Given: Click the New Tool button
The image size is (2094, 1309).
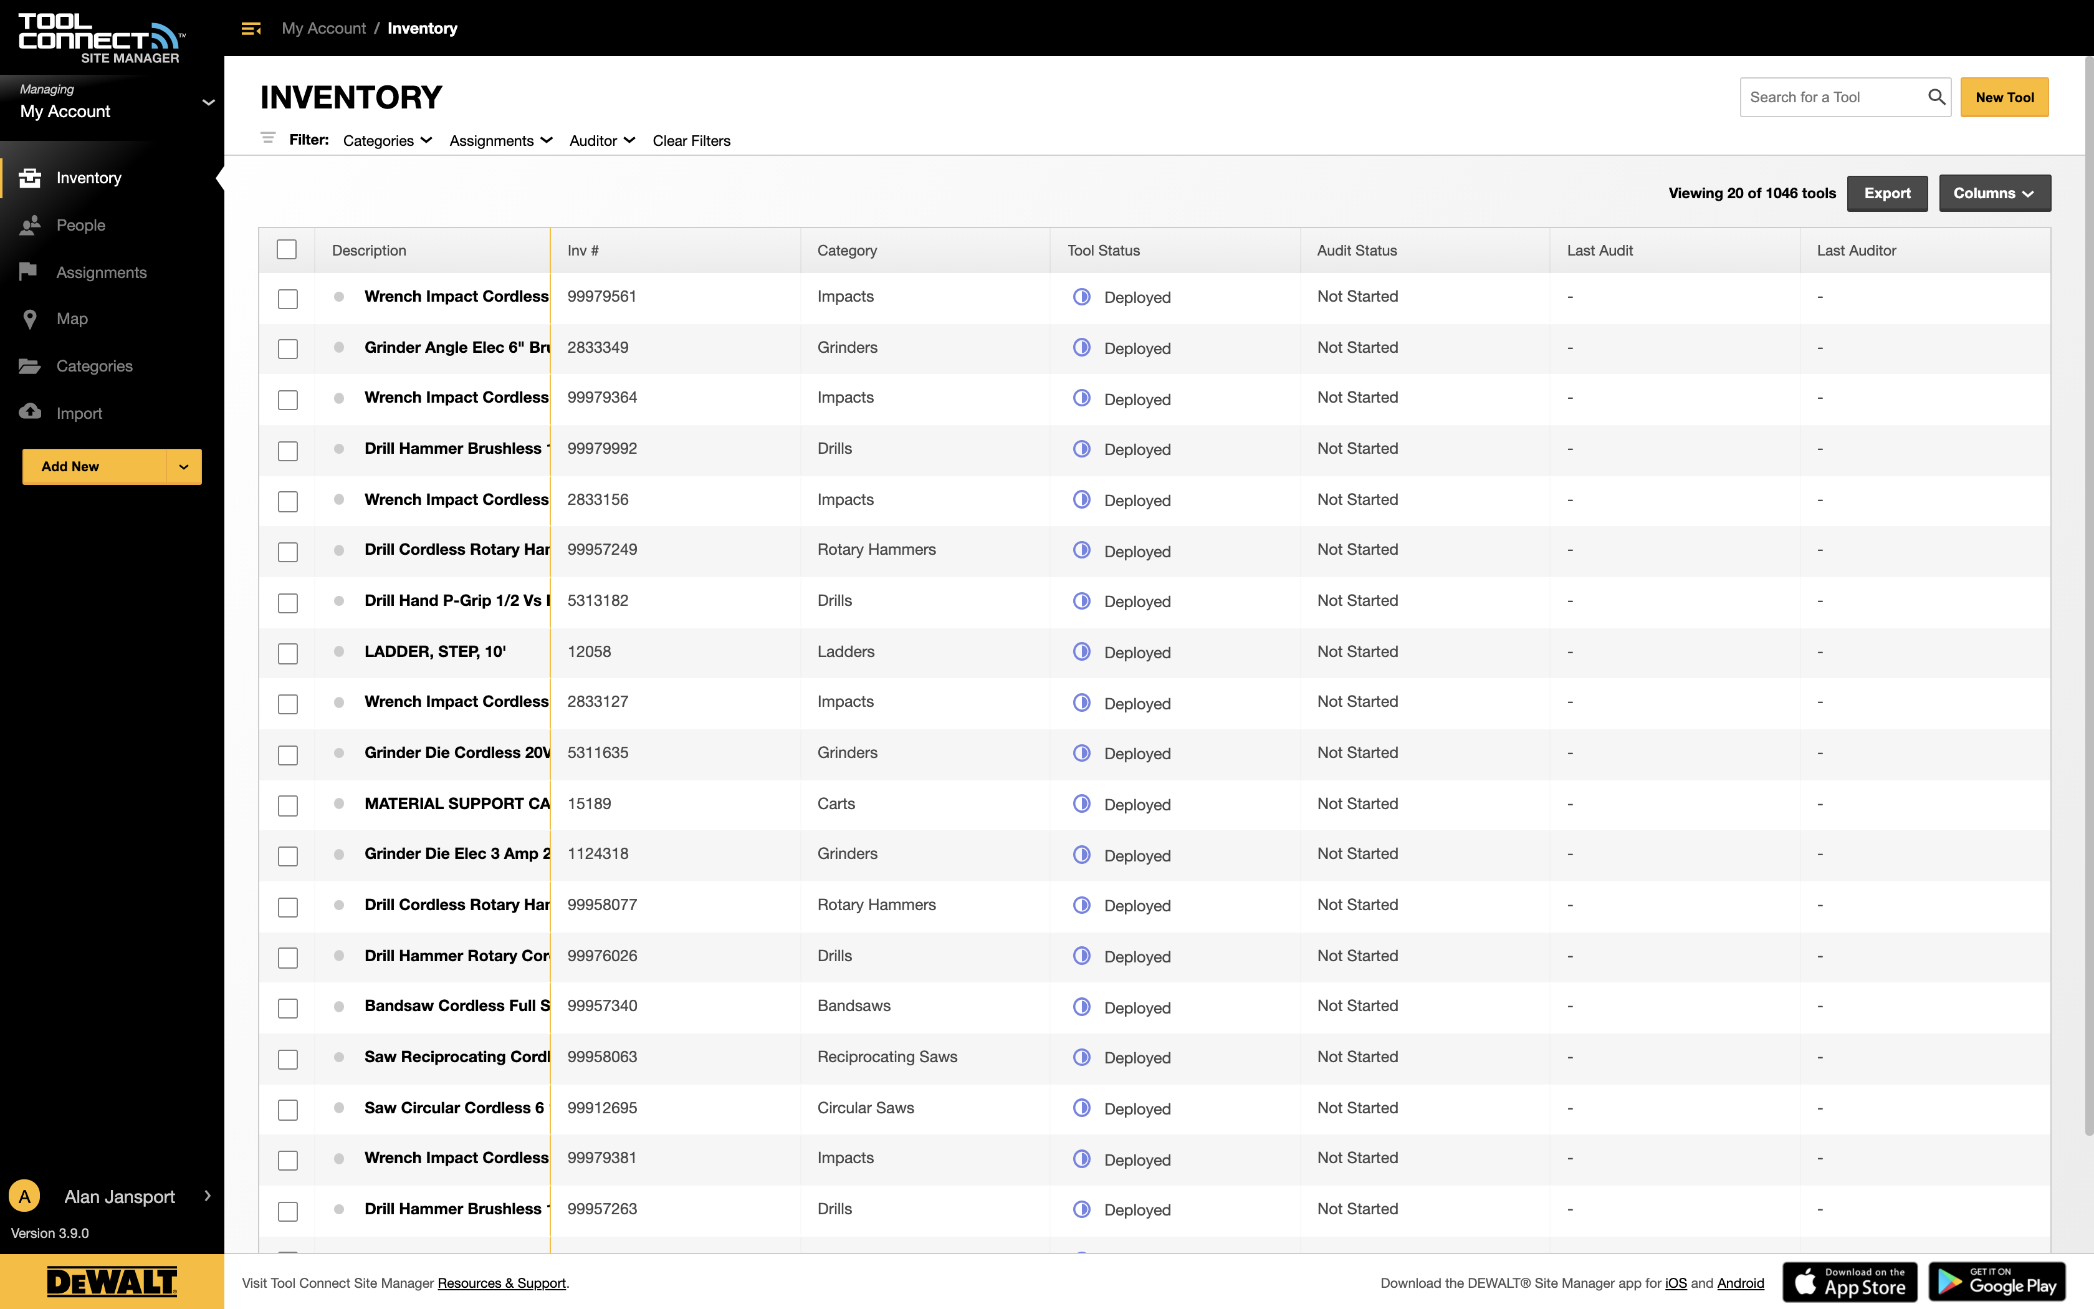Looking at the screenshot, I should point(2004,97).
